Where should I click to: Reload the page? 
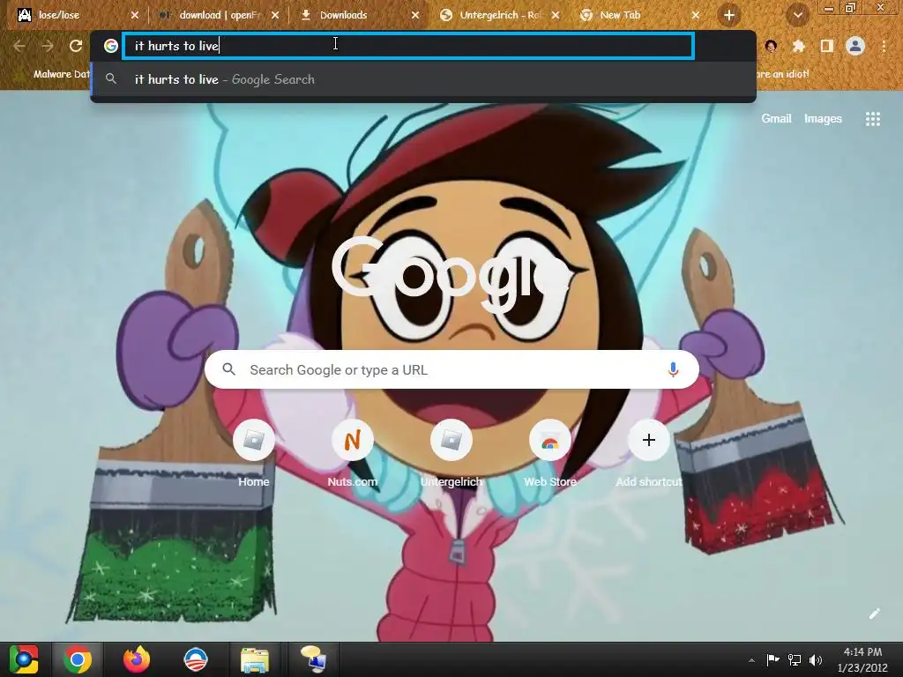tap(76, 46)
